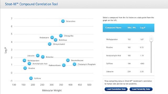Click the Caffeine plus marker
The width and height of the screenshot is (168, 94).
31,78
